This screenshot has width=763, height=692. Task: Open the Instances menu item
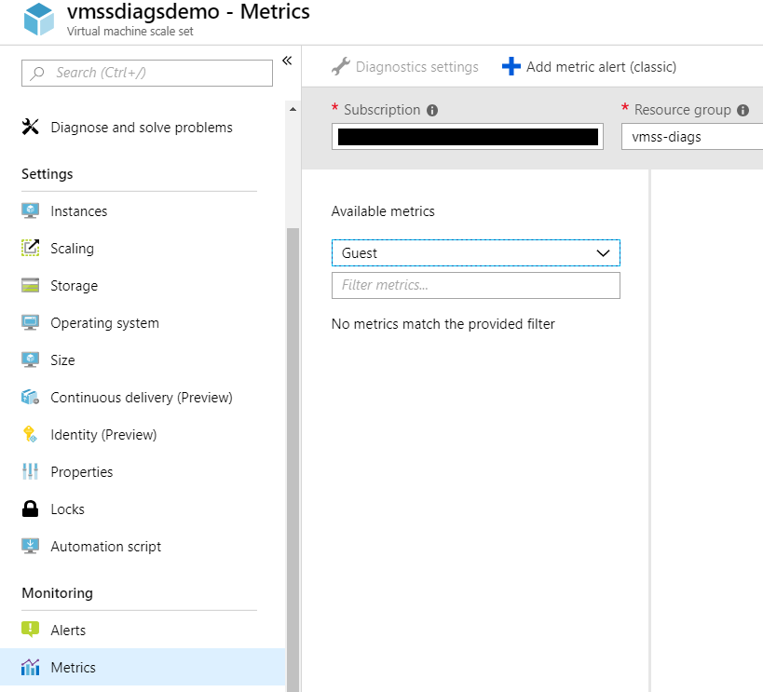(79, 211)
